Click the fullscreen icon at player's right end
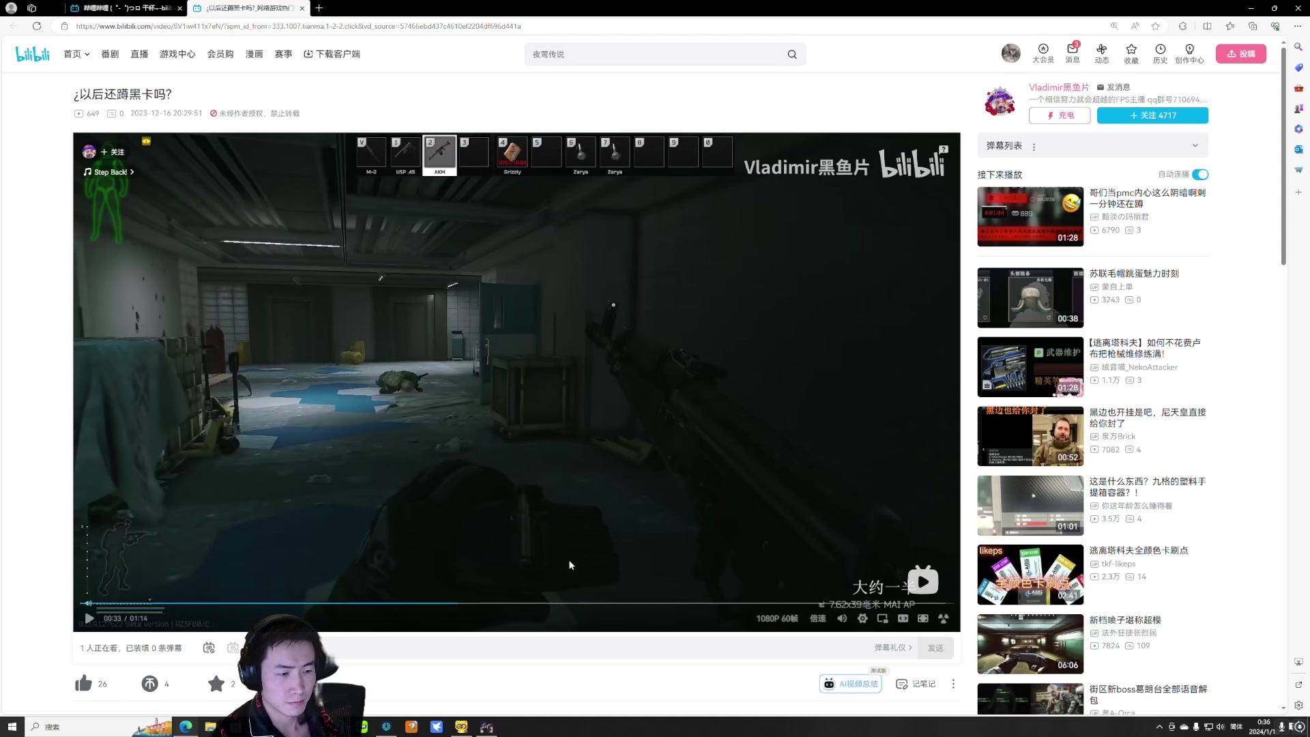The width and height of the screenshot is (1310, 737). pos(944,618)
